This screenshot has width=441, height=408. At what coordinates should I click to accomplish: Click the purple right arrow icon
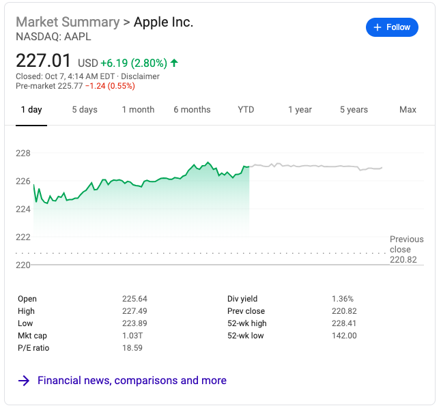click(x=24, y=381)
